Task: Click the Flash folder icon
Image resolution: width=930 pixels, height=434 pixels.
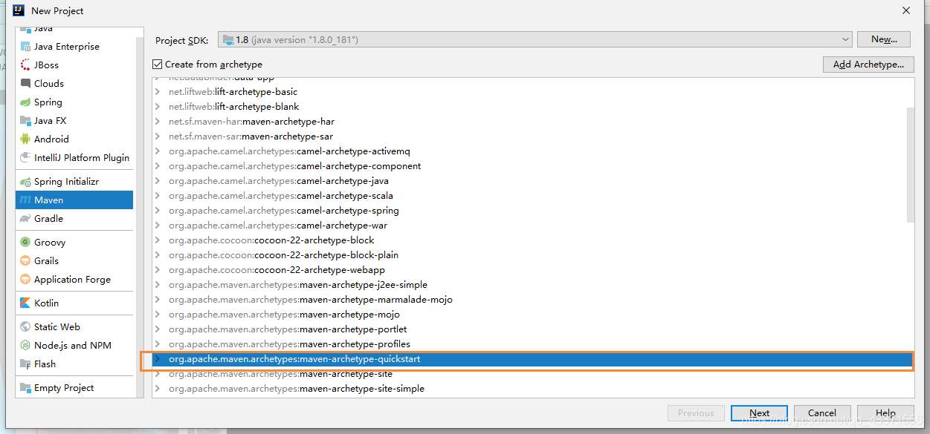Action: pos(25,364)
